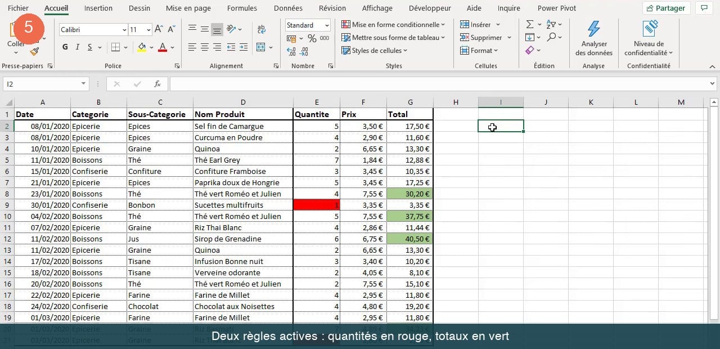Viewport: 720px width, 349px height.
Task: Switch to the Données tab
Action: pos(288,8)
